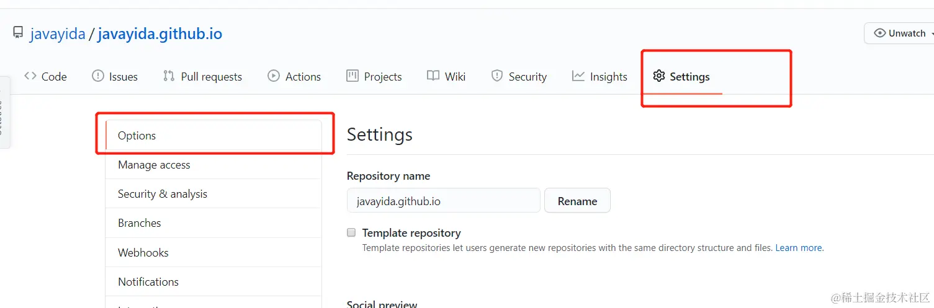Viewport: 934px width, 308px height.
Task: Click the Pull requests branch icon
Action: tap(169, 76)
